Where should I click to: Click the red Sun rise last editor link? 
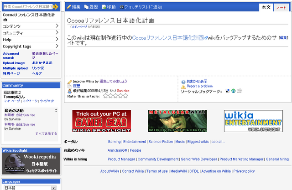pyautogui.click(x=123, y=91)
